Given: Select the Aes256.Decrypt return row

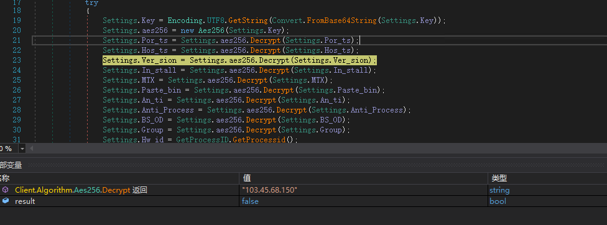Looking at the screenshot, I should (x=303, y=190).
